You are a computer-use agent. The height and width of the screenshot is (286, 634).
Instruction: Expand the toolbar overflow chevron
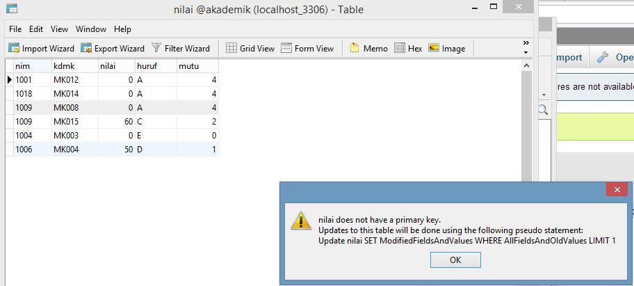(526, 43)
